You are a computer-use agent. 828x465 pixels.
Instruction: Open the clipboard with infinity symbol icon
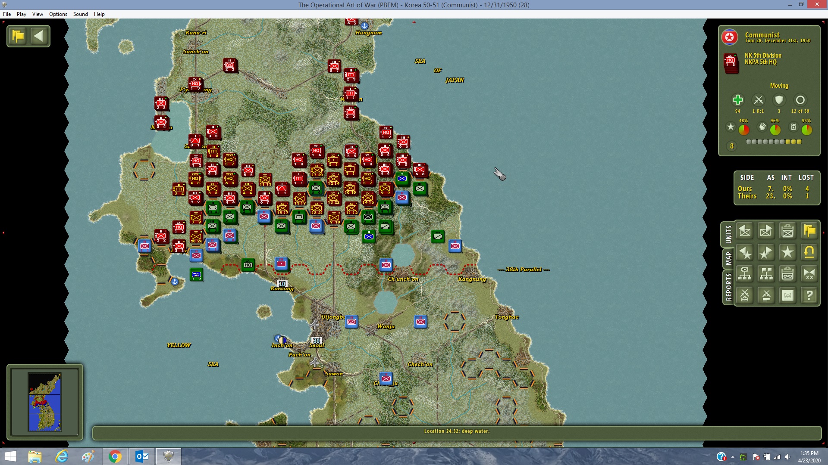point(788,274)
